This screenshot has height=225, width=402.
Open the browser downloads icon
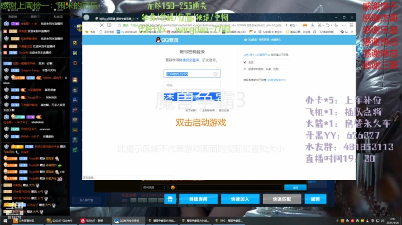pyautogui.click(x=313, y=25)
